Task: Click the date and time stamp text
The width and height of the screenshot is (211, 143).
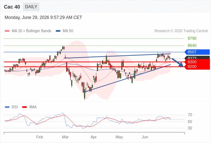Action: (43, 18)
